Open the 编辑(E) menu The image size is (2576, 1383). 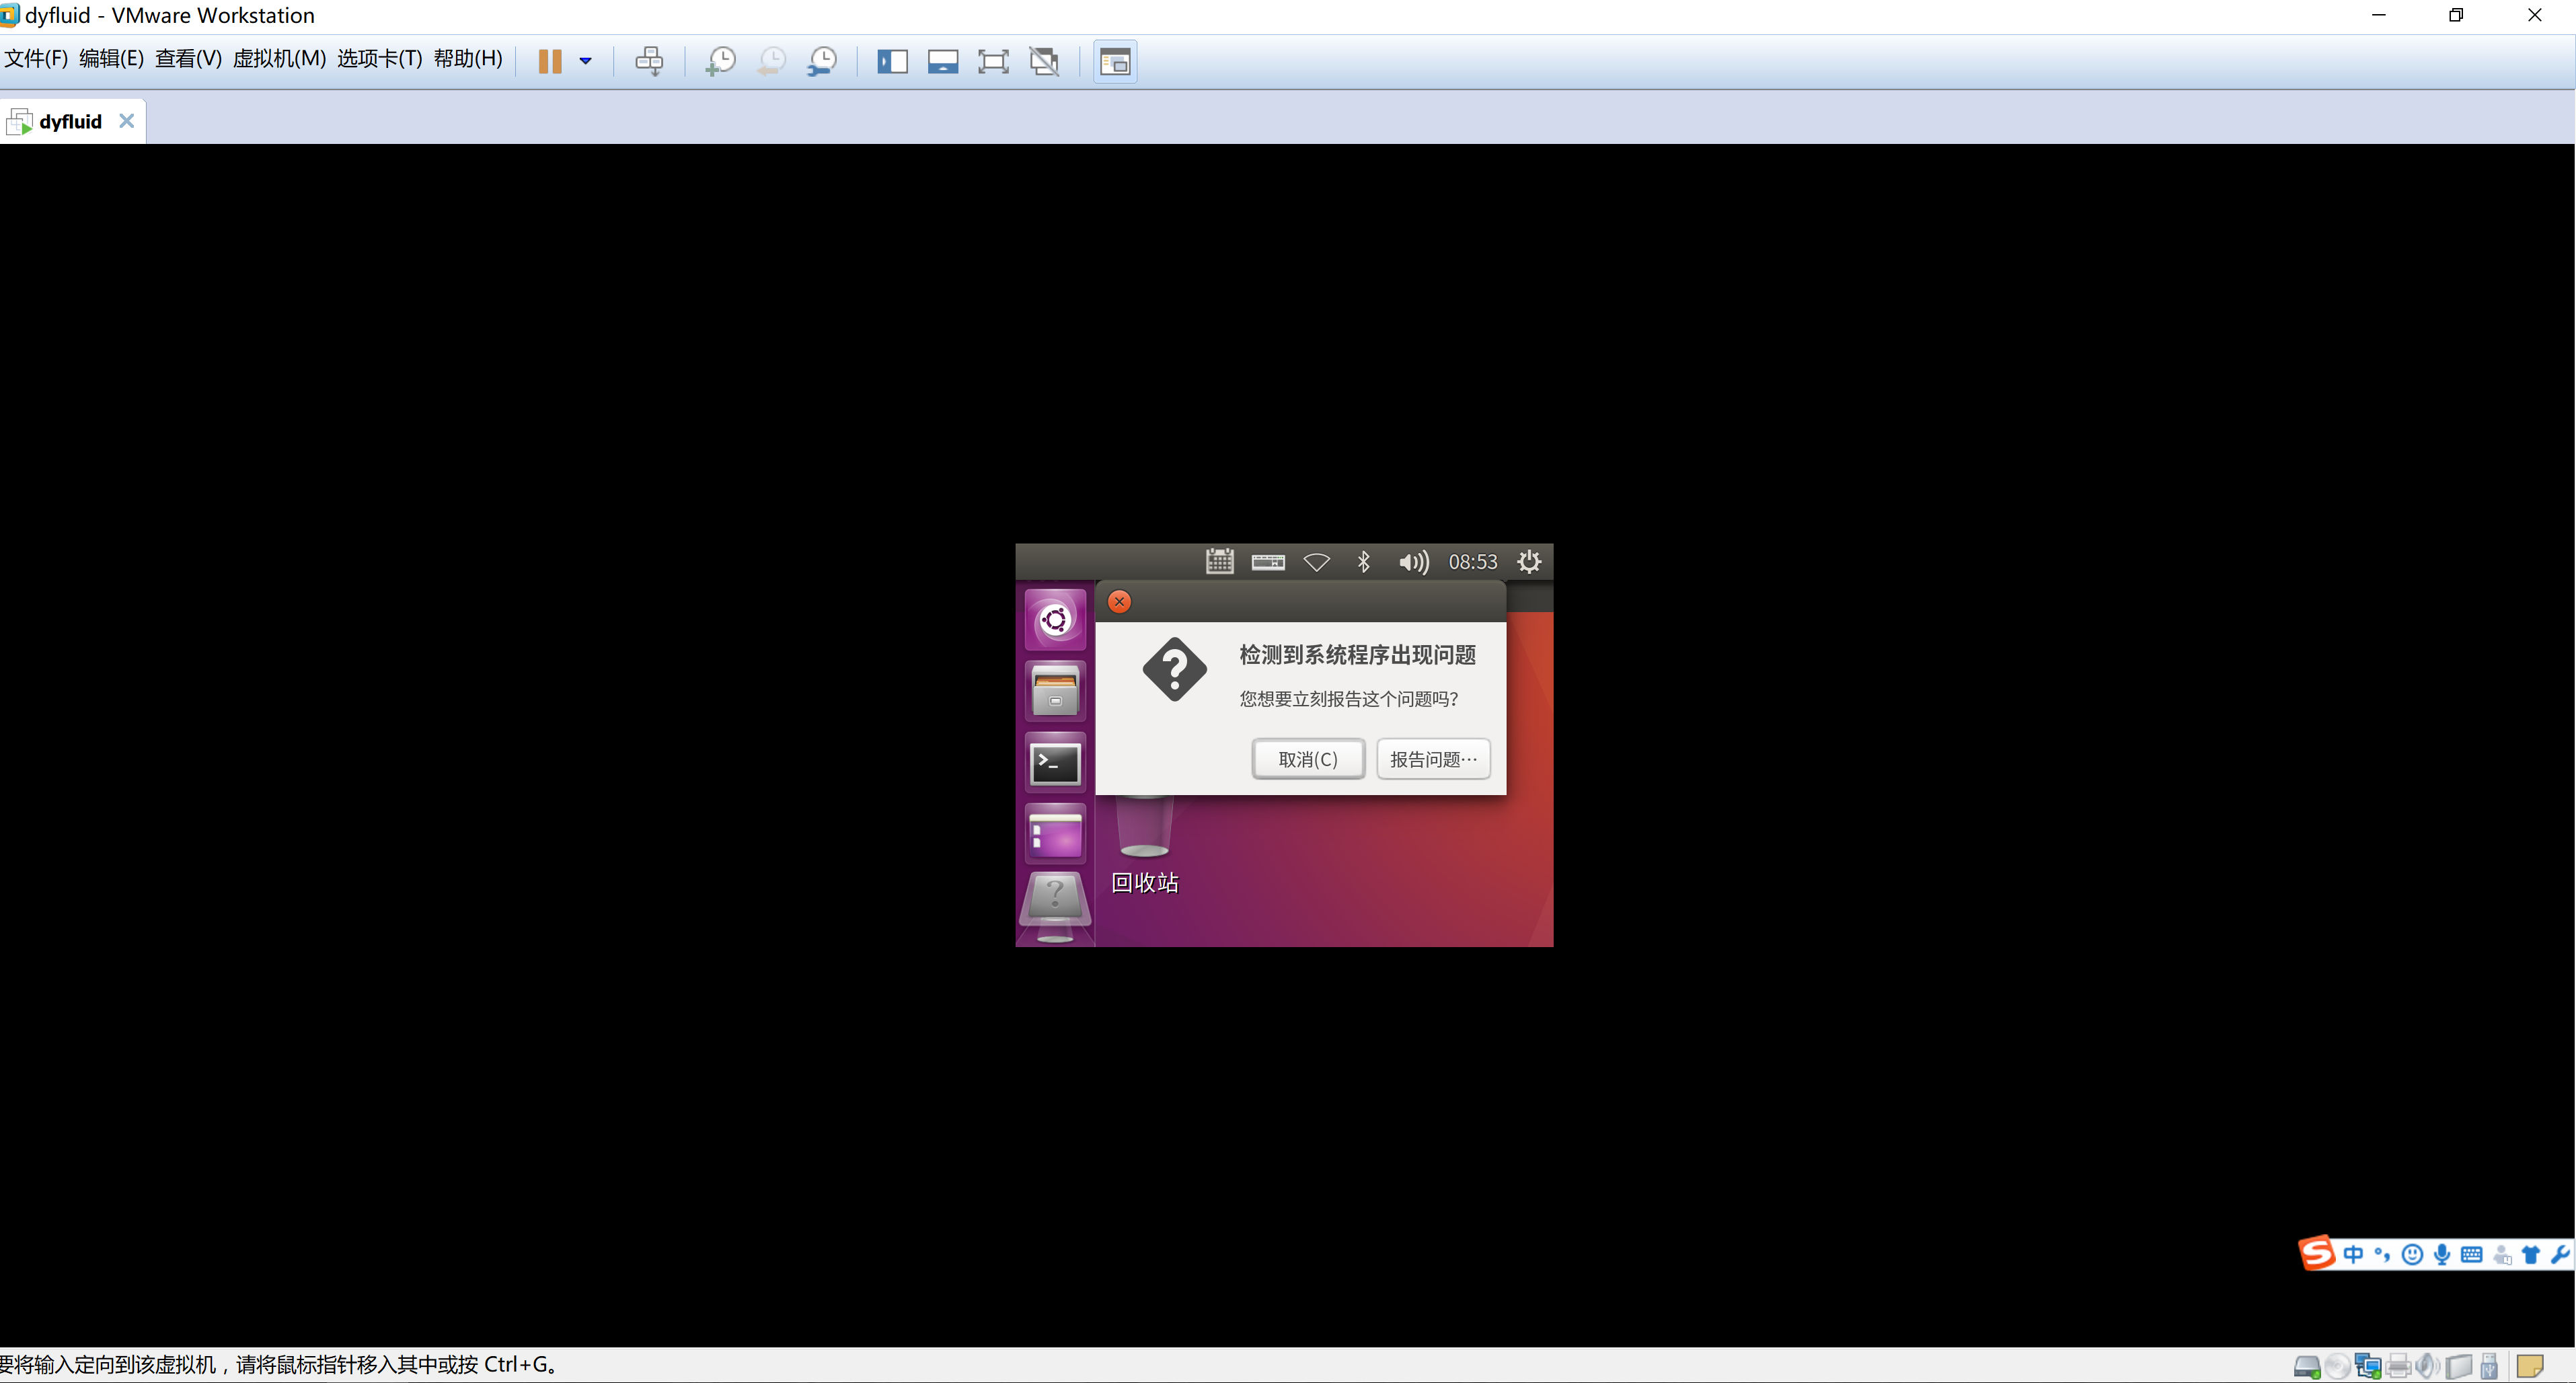[x=111, y=59]
